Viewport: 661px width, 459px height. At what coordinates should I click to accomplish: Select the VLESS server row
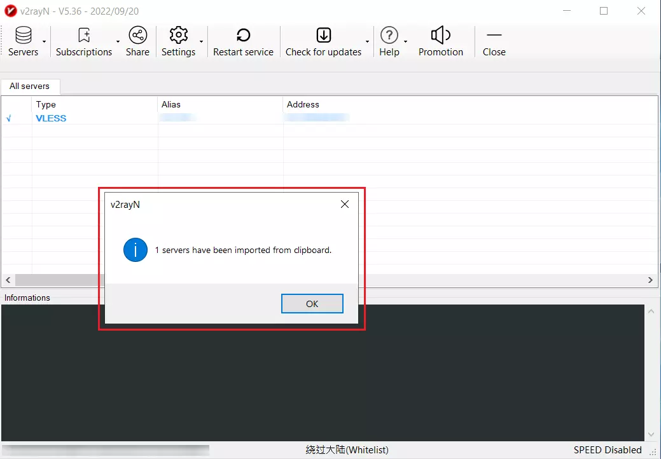[51, 118]
